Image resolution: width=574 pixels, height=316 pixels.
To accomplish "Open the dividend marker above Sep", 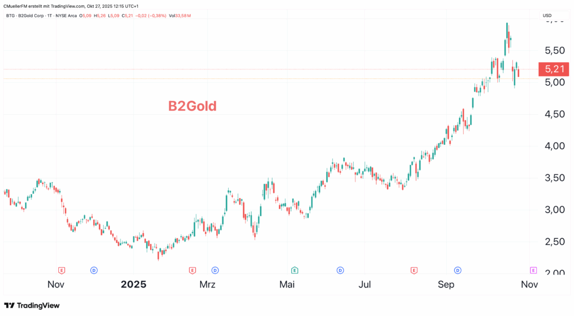I will [x=458, y=270].
